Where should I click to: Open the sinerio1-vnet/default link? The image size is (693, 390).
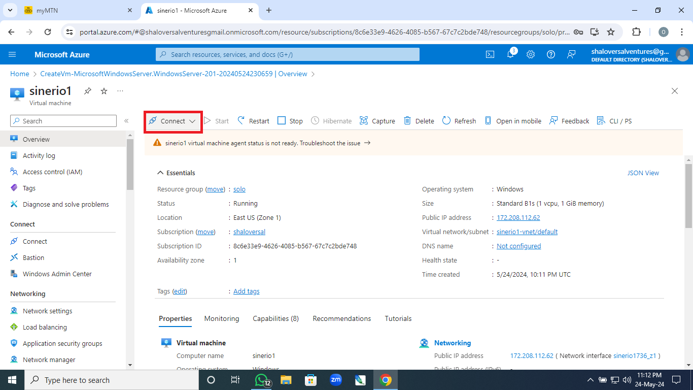pyautogui.click(x=527, y=232)
